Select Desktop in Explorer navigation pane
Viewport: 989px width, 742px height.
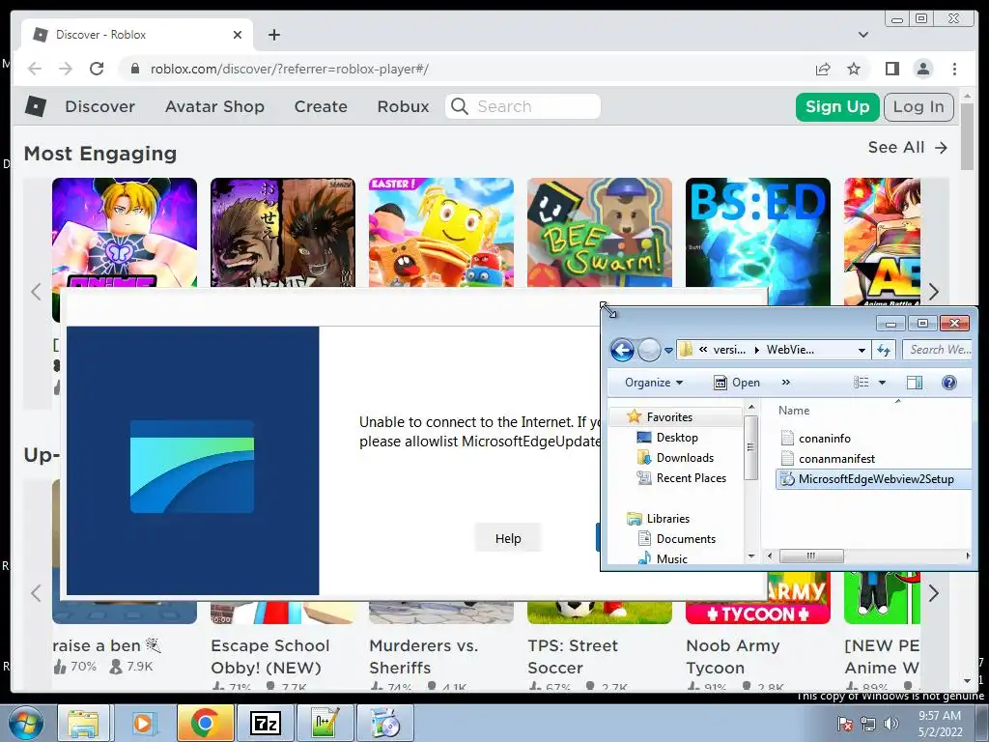[x=677, y=438]
